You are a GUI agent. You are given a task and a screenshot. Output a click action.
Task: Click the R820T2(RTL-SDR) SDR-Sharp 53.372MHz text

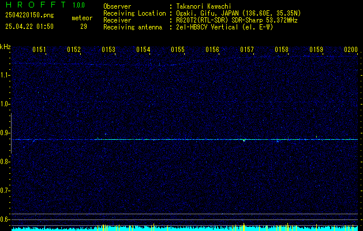(x=237, y=20)
